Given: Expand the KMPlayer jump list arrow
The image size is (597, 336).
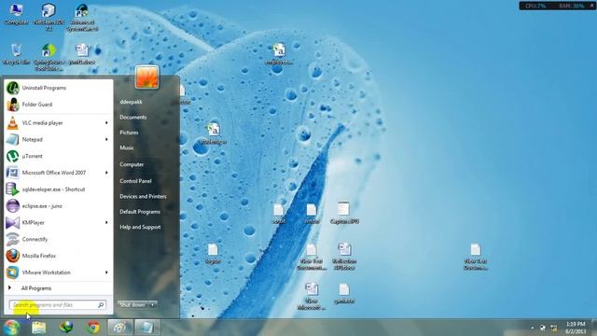Looking at the screenshot, I should coord(106,222).
